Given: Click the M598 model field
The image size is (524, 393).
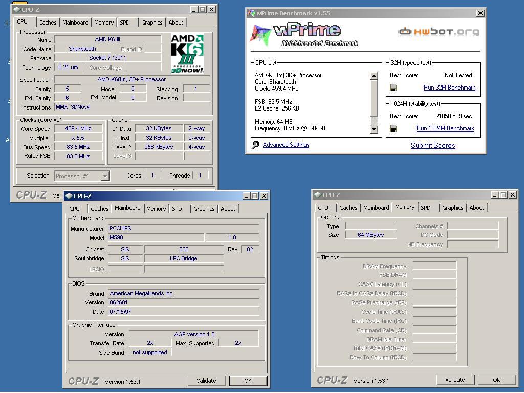Looking at the screenshot, I should tap(156, 237).
